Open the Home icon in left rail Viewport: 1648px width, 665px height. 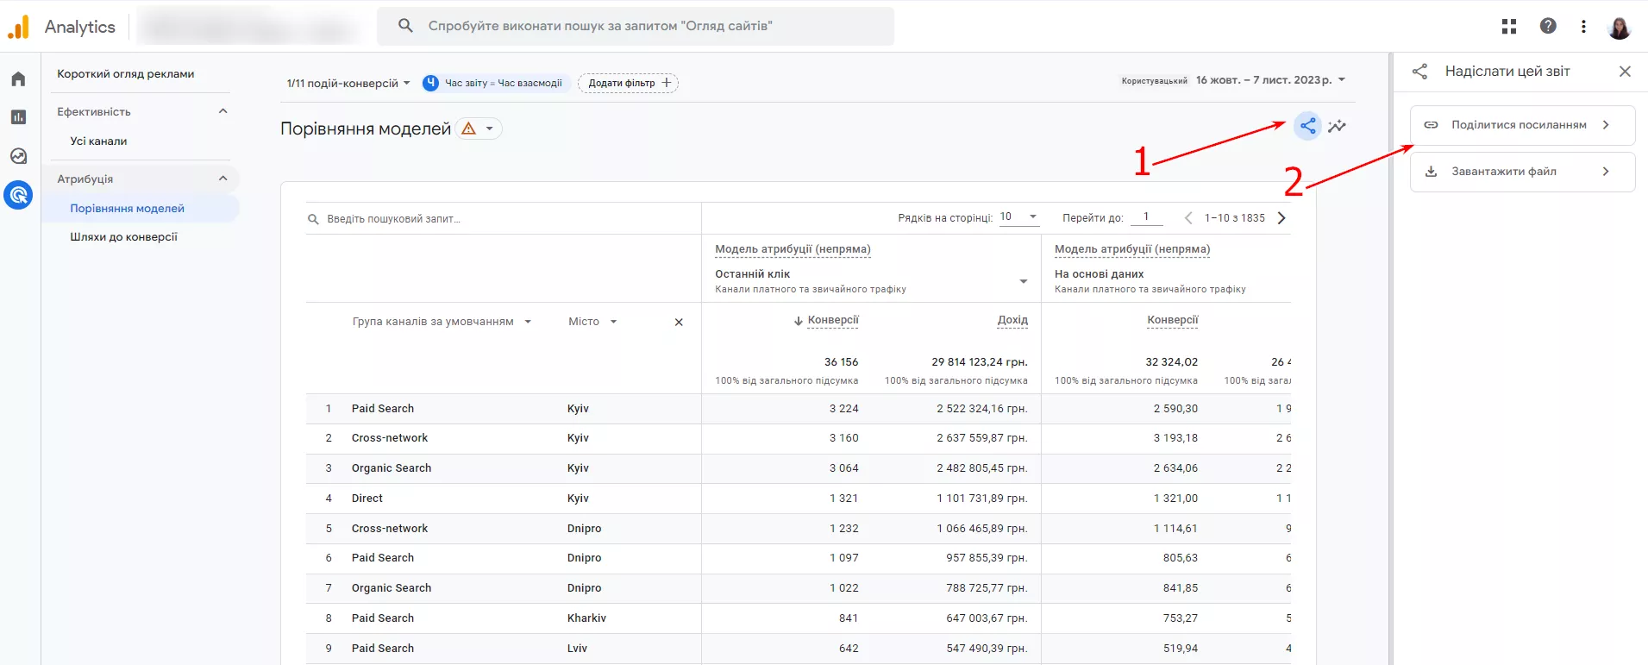tap(18, 79)
